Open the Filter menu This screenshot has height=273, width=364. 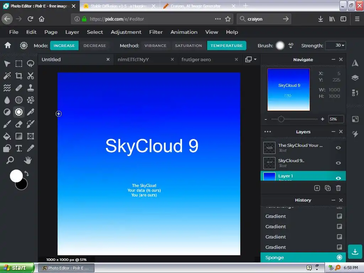[x=156, y=32]
